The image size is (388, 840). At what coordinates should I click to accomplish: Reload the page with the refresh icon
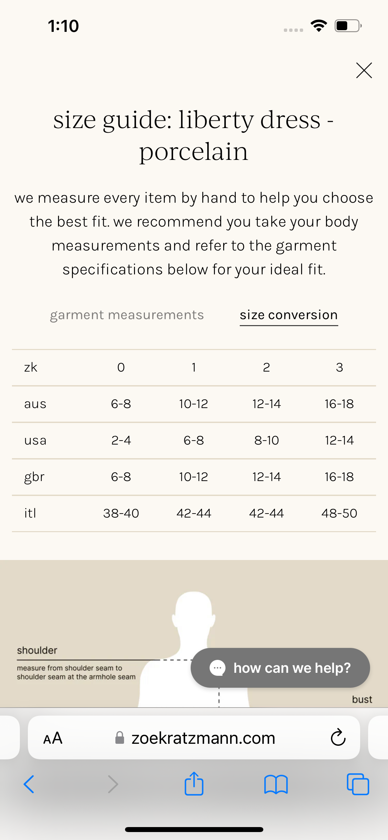click(338, 737)
